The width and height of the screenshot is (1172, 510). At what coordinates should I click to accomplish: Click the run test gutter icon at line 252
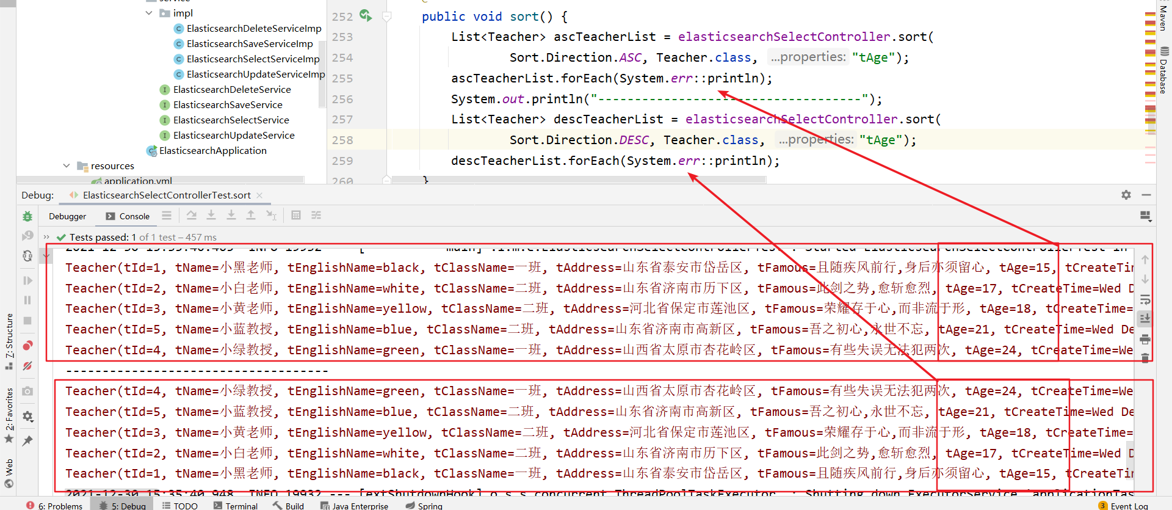coord(366,16)
